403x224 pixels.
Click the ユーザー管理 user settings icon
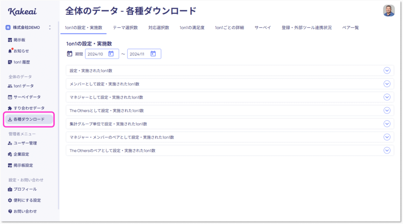click(x=10, y=143)
